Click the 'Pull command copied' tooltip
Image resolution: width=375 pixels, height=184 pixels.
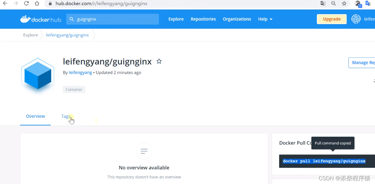(x=333, y=143)
